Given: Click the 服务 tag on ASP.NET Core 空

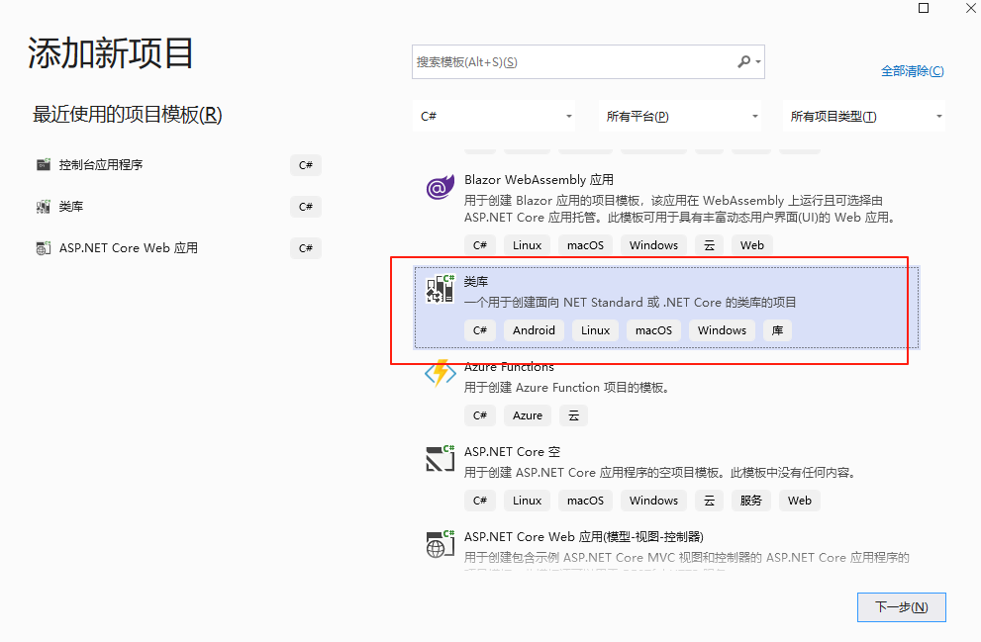Looking at the screenshot, I should tap(750, 501).
